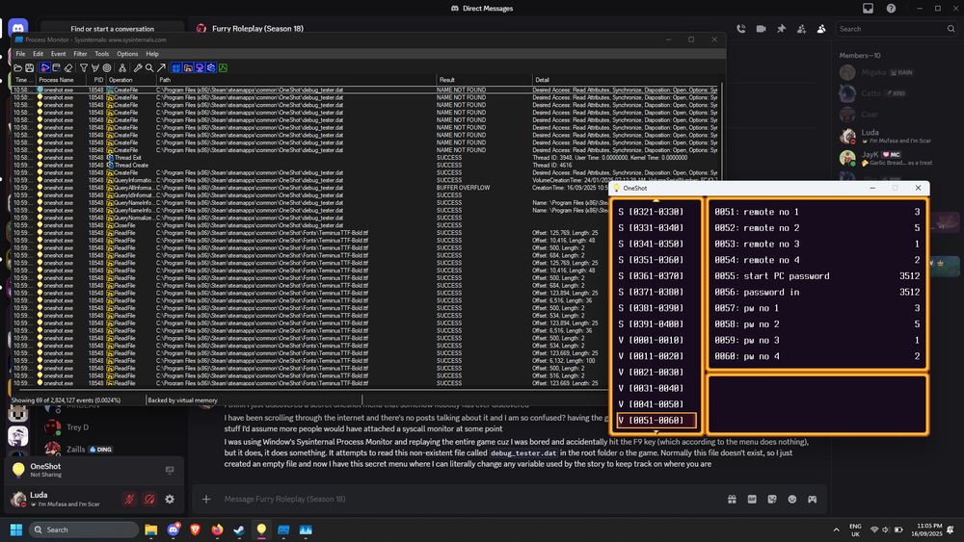964x542 pixels.
Task: Undeafen using the headphone button by Luda
Action: tap(149, 499)
